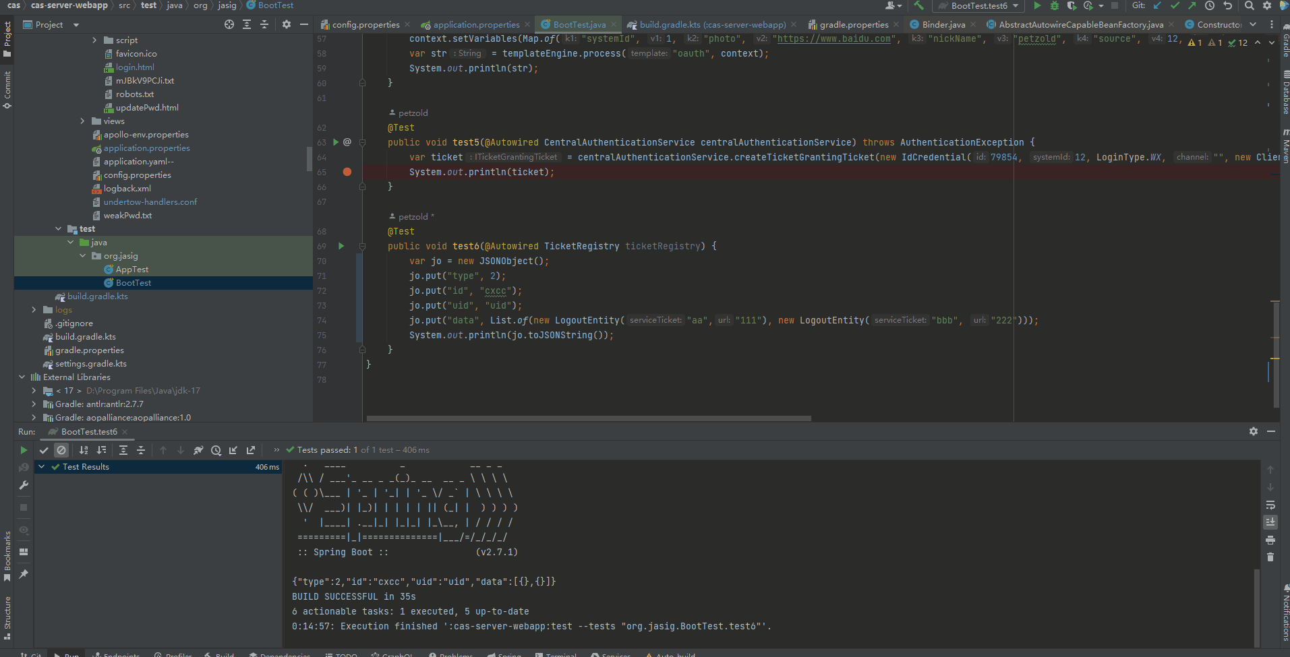Push commits with the green Git arrow
Viewport: 1290px width, 657px height.
coord(1192,5)
